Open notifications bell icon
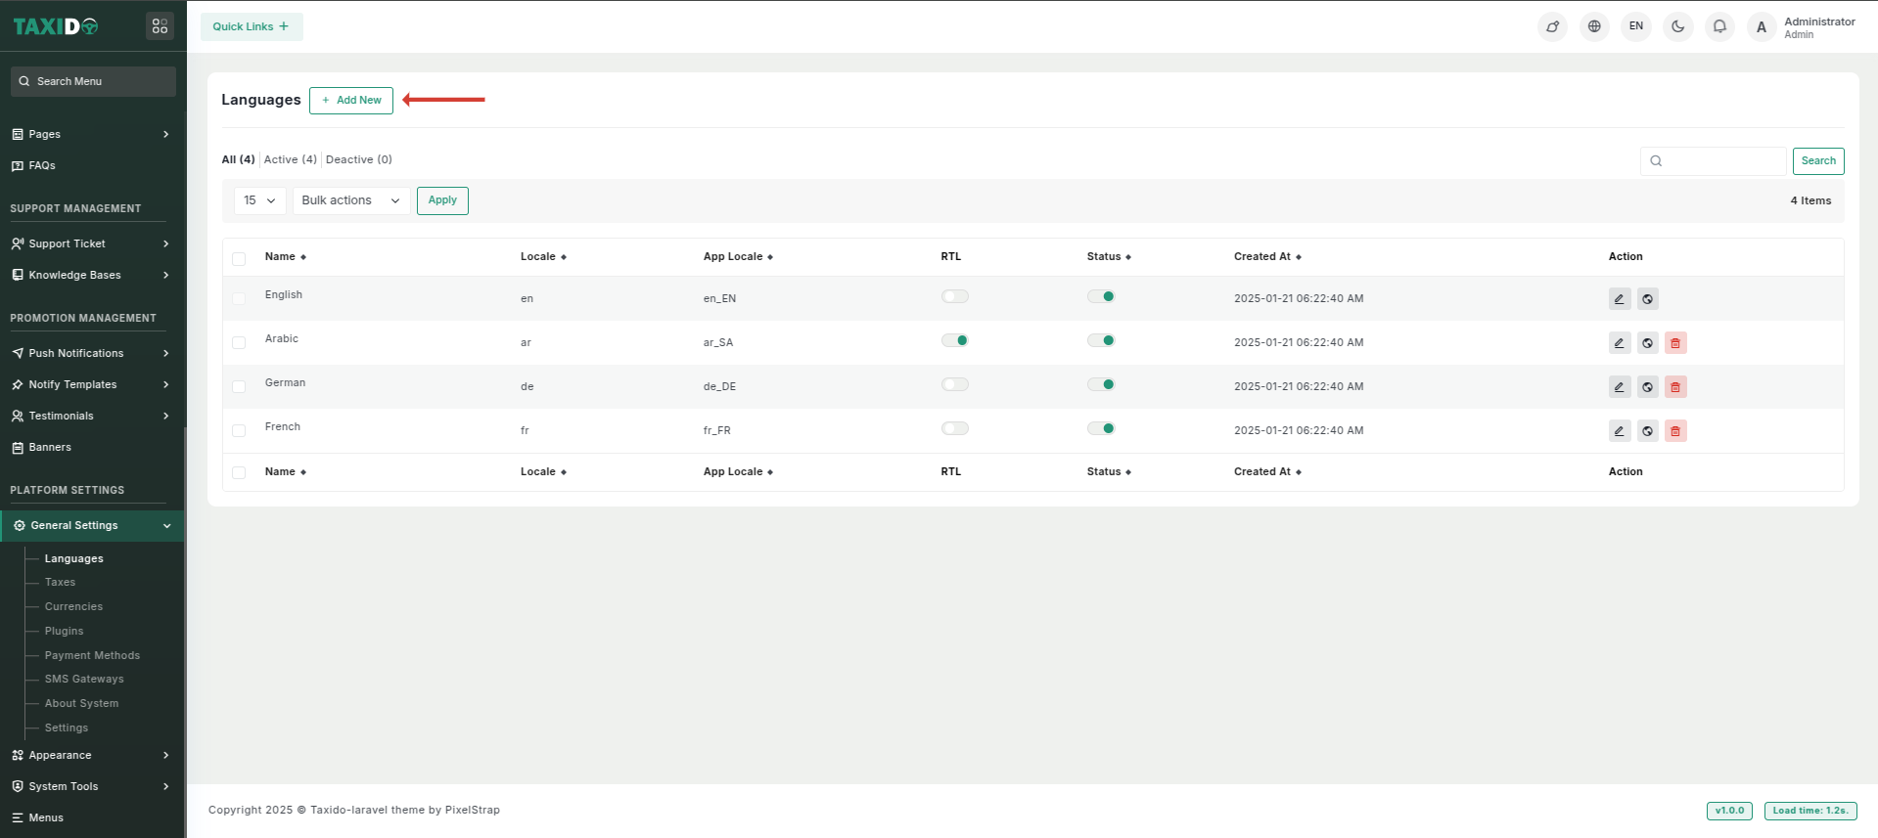 [x=1718, y=26]
